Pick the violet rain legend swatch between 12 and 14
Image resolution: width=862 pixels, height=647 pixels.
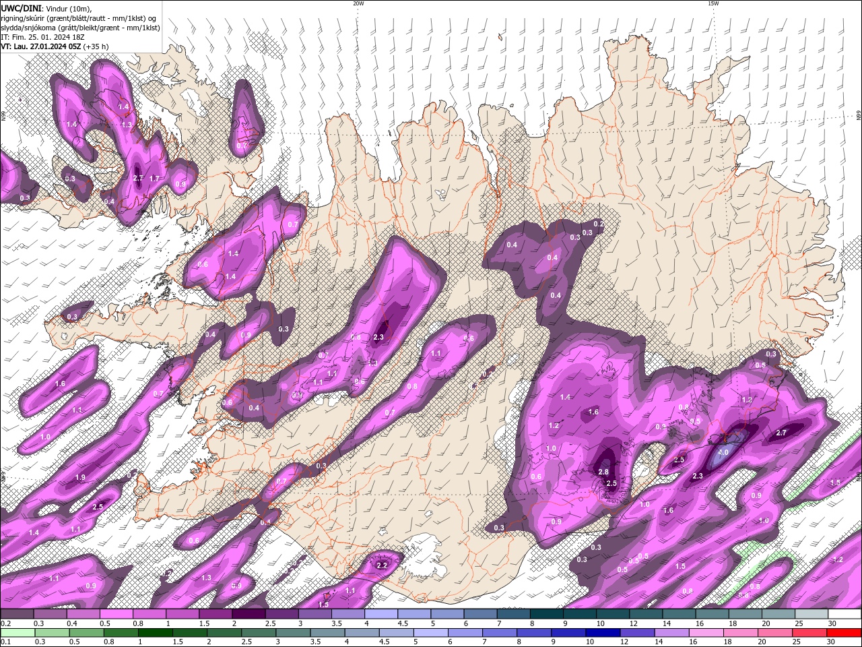638,633
